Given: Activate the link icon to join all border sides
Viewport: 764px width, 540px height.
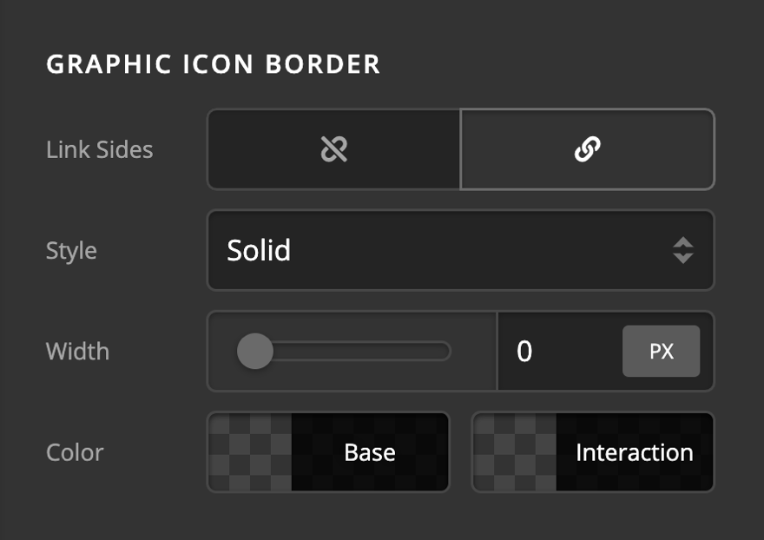Looking at the screenshot, I should tap(587, 148).
